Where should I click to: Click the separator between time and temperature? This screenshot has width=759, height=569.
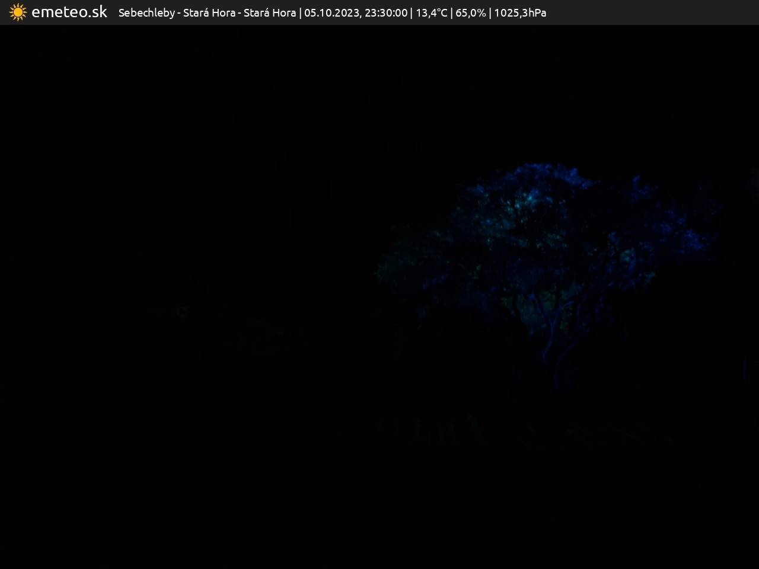click(412, 12)
